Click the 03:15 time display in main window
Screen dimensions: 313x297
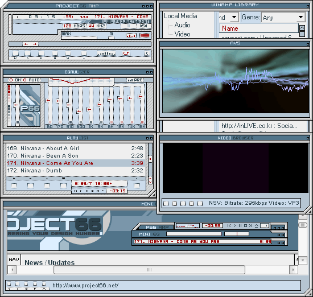[x=42, y=16]
